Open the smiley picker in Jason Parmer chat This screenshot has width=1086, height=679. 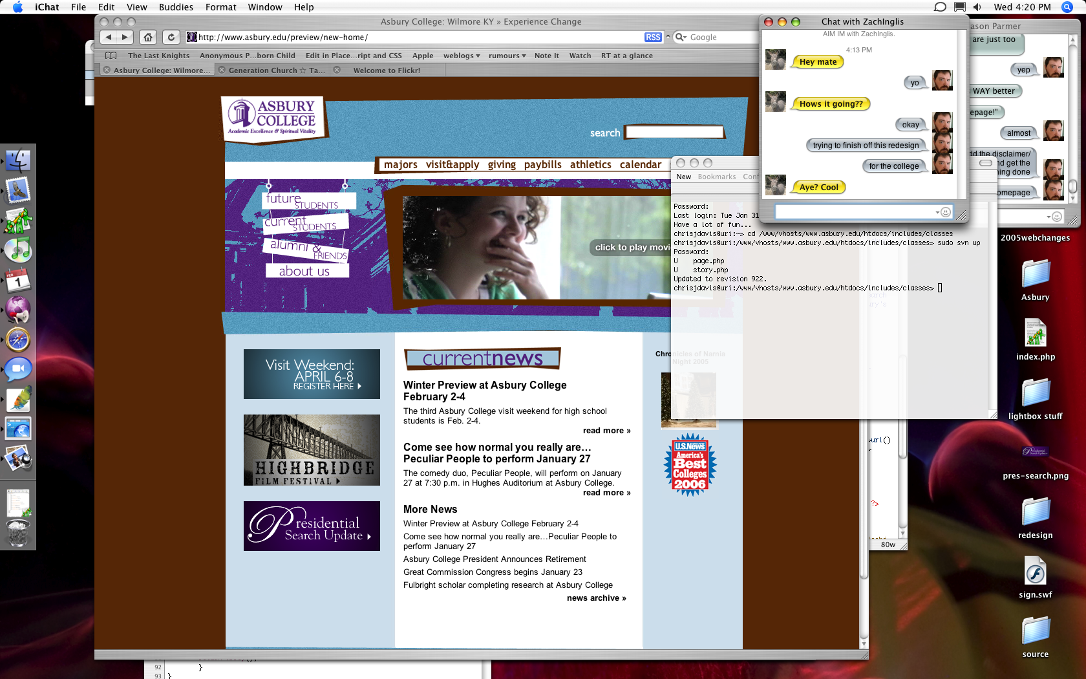point(1057,217)
